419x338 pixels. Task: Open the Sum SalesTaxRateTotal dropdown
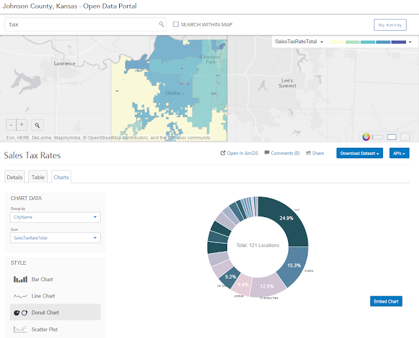click(55, 238)
